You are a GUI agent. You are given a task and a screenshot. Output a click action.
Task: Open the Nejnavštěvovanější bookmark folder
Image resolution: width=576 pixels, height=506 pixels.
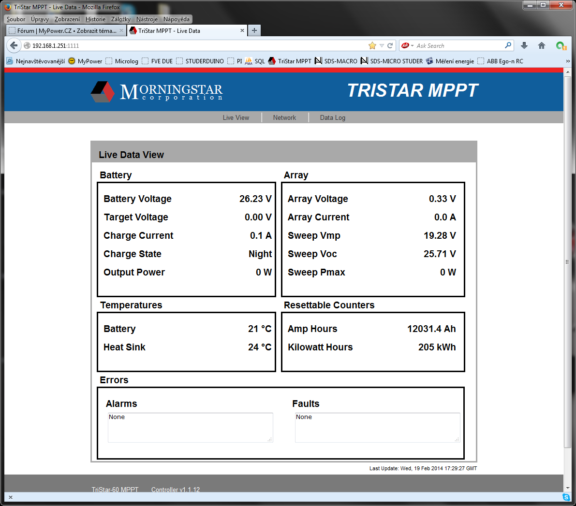pyautogui.click(x=36, y=61)
